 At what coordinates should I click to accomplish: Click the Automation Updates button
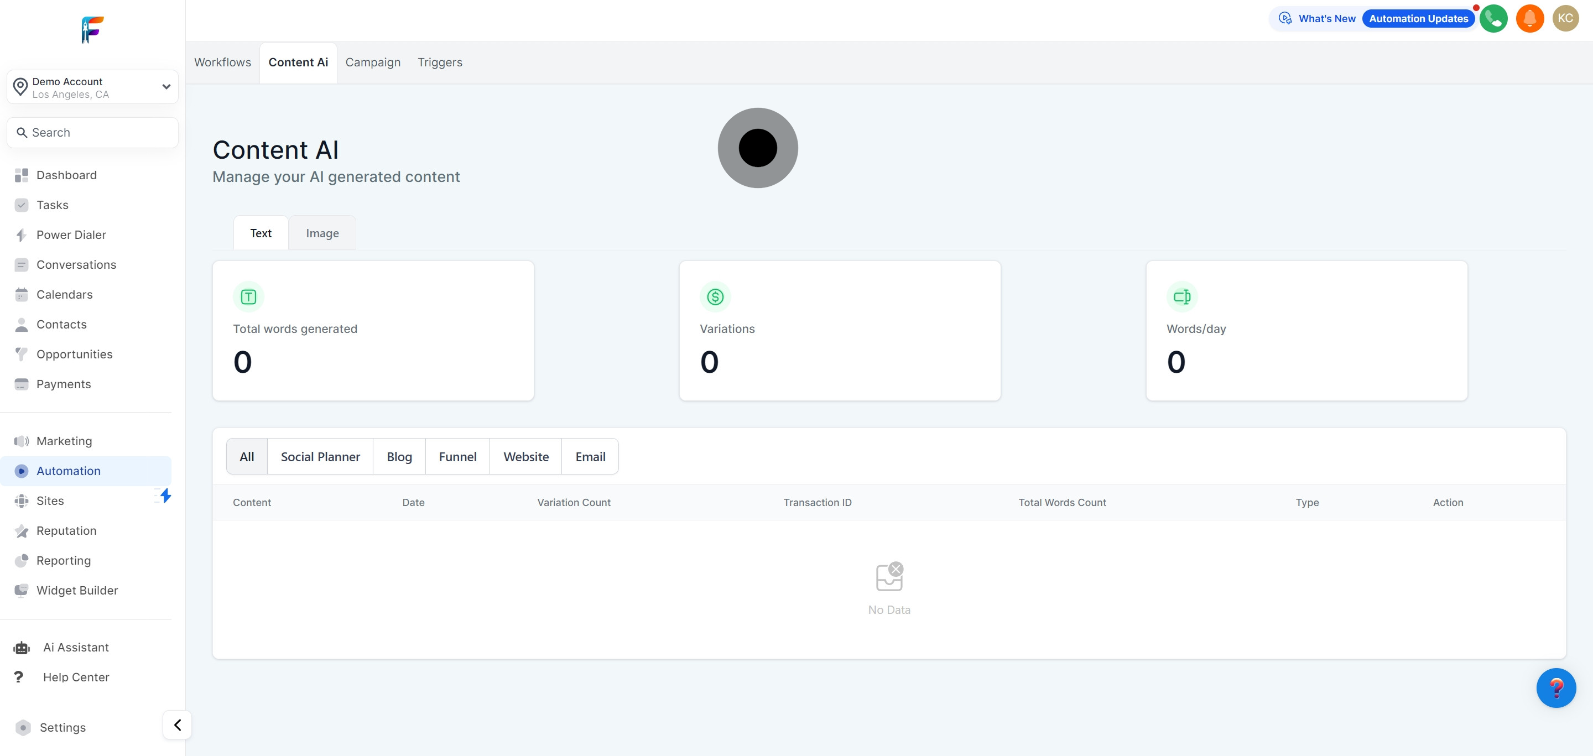(x=1419, y=19)
